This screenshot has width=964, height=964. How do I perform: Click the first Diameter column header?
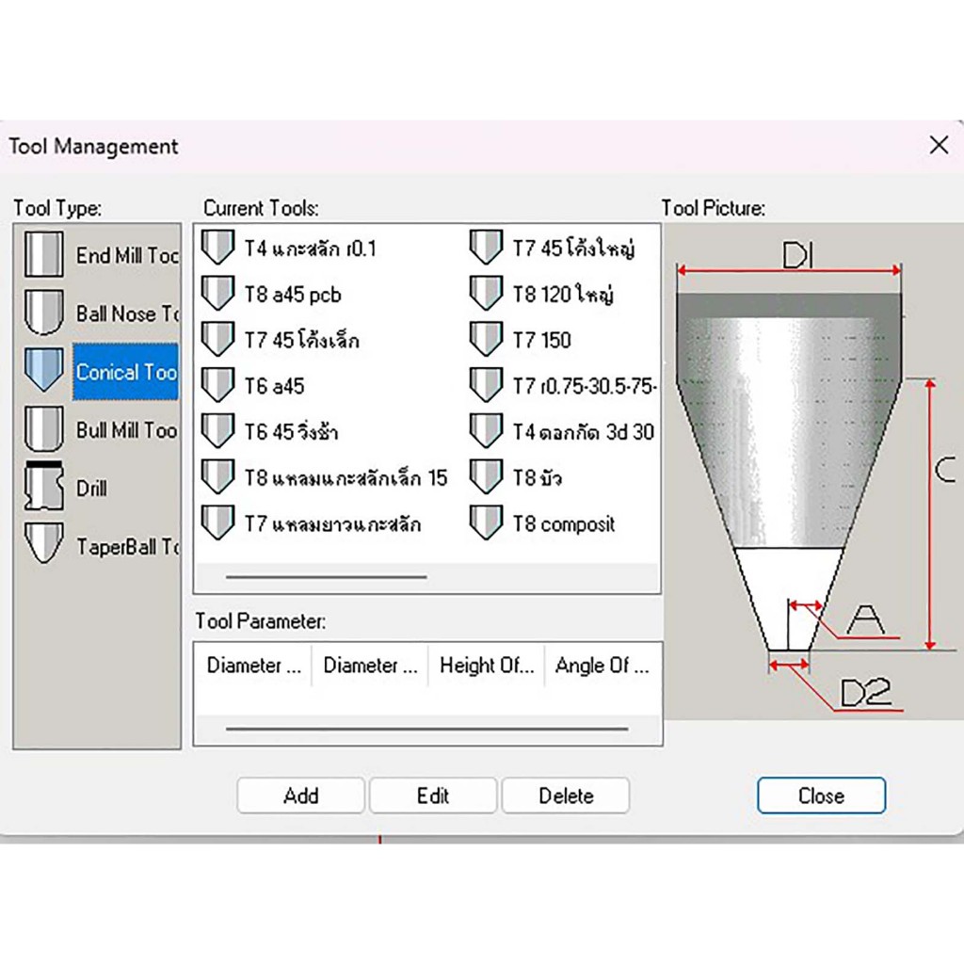point(253,666)
